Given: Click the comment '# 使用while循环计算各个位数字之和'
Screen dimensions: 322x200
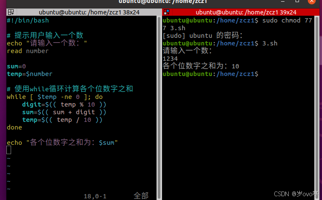Looking at the screenshot, I should point(70,89).
